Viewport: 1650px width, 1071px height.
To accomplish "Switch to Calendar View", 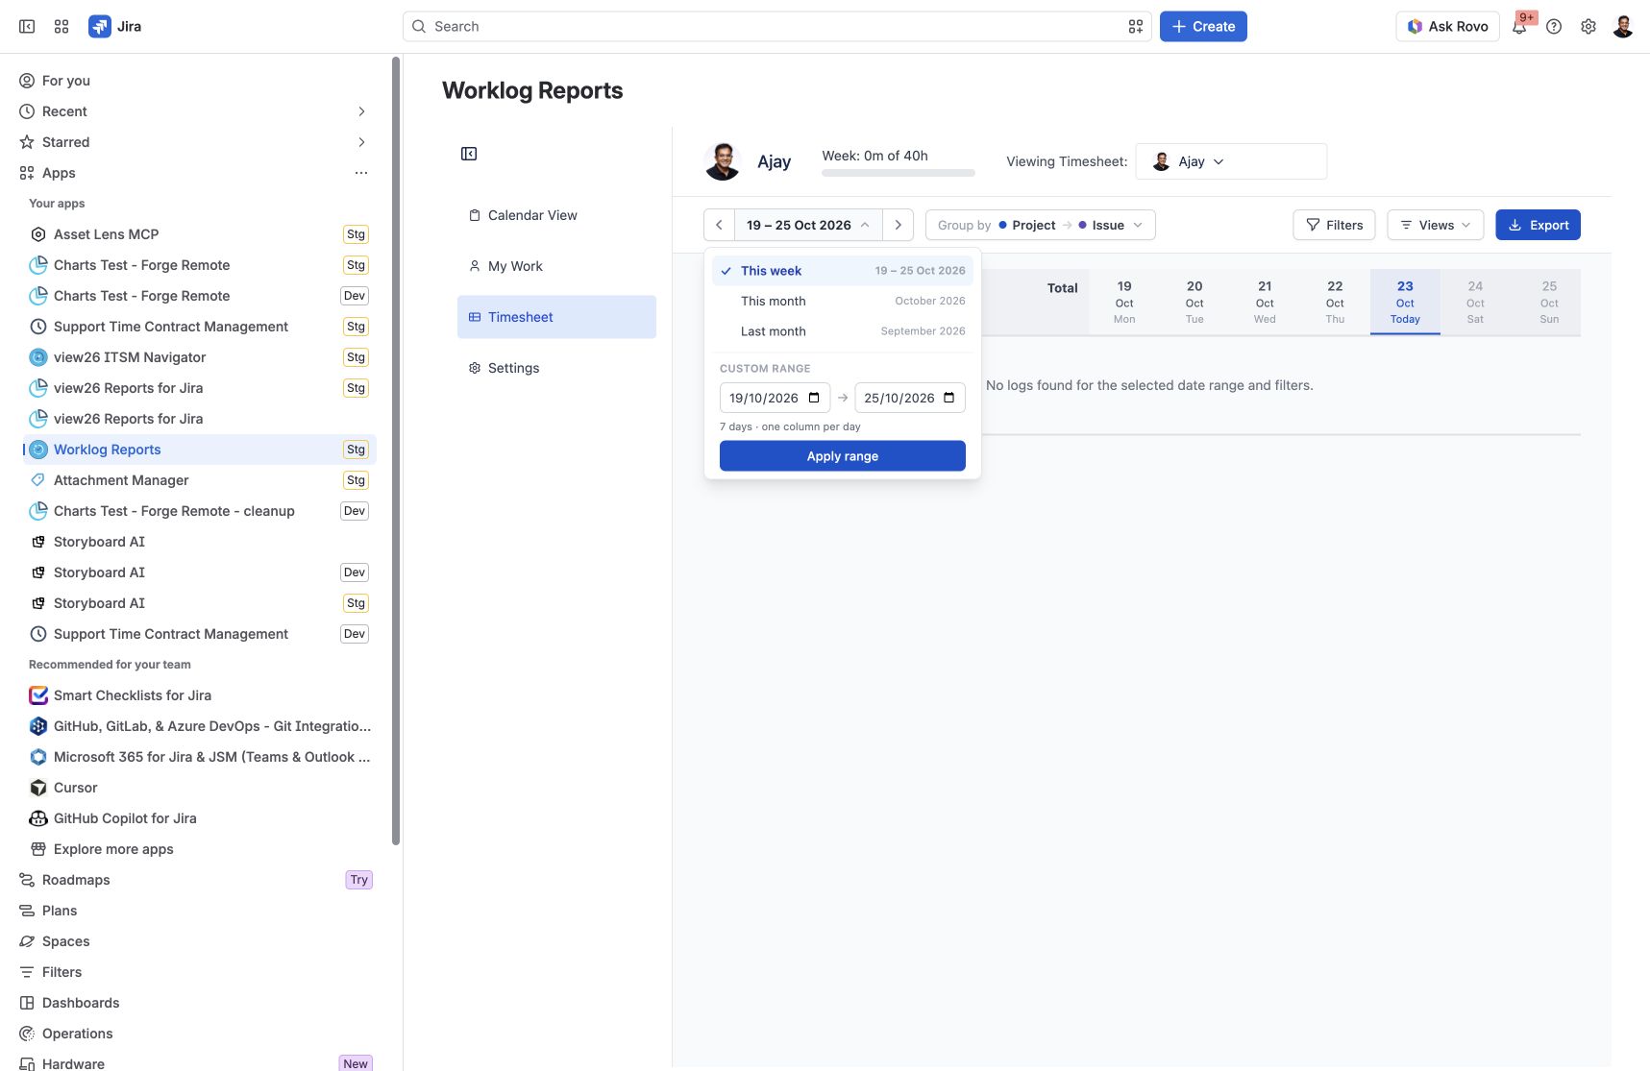I will 556,215.
